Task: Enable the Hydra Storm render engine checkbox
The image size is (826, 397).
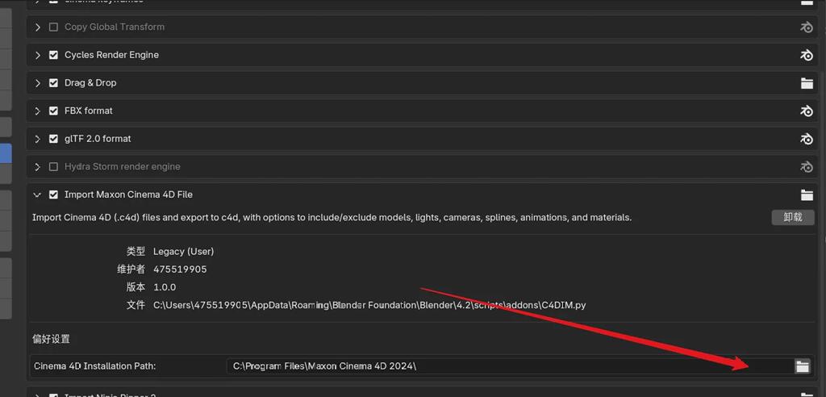Action: (x=53, y=166)
